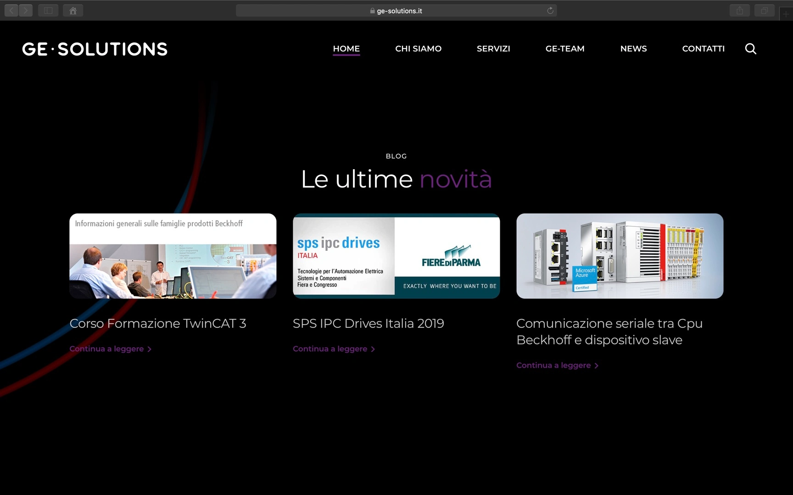Reload the page with the refresh icon
The height and width of the screenshot is (495, 793).
[550, 11]
